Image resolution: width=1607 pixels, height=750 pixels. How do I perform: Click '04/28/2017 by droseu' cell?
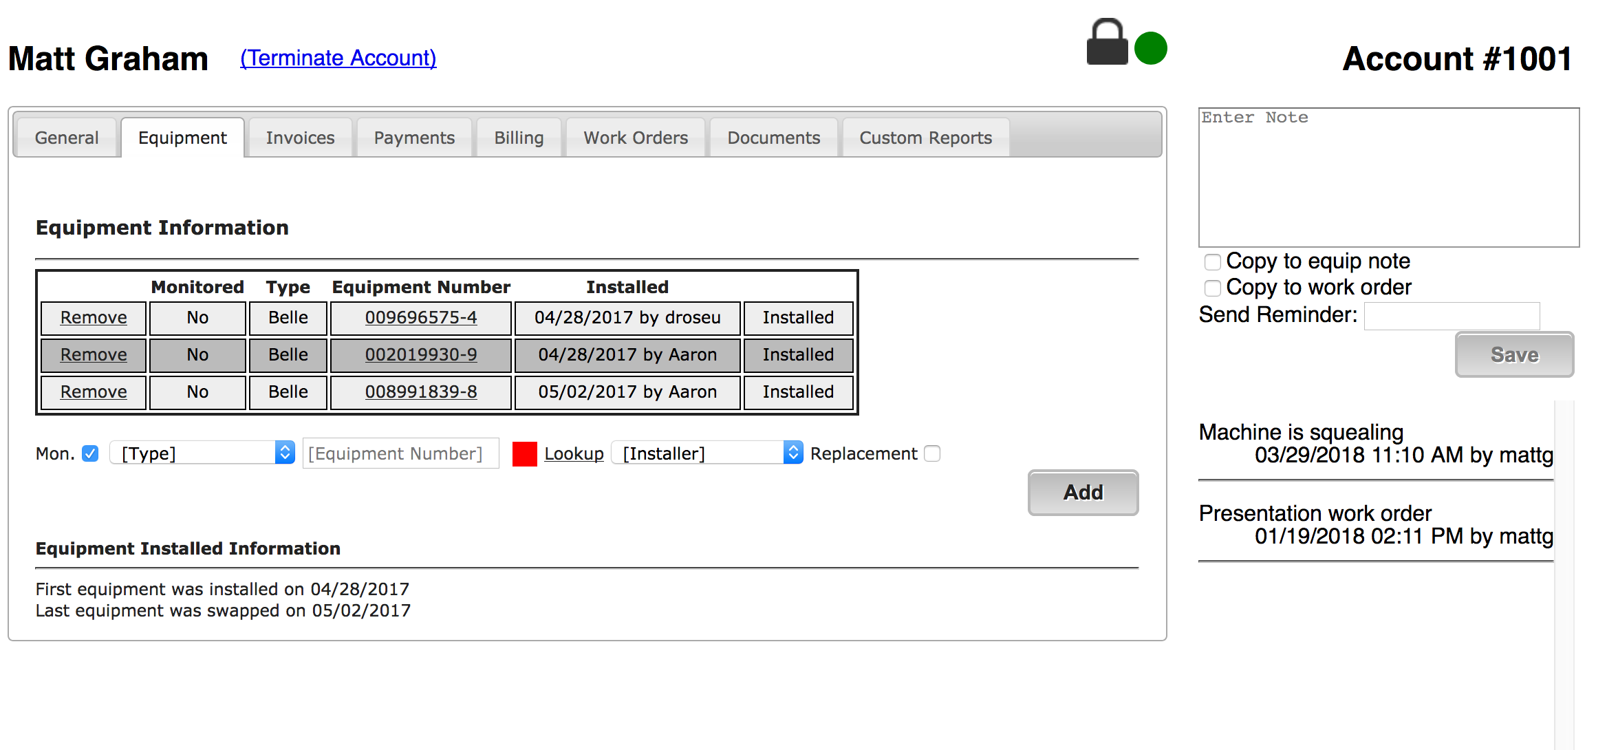pos(627,318)
